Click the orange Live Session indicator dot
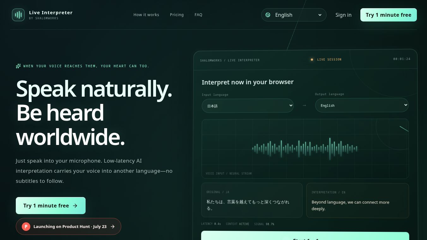Screen dimensions: 427x240 (312, 59)
